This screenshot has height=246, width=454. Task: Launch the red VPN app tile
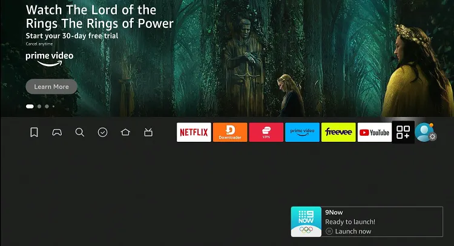[266, 132]
